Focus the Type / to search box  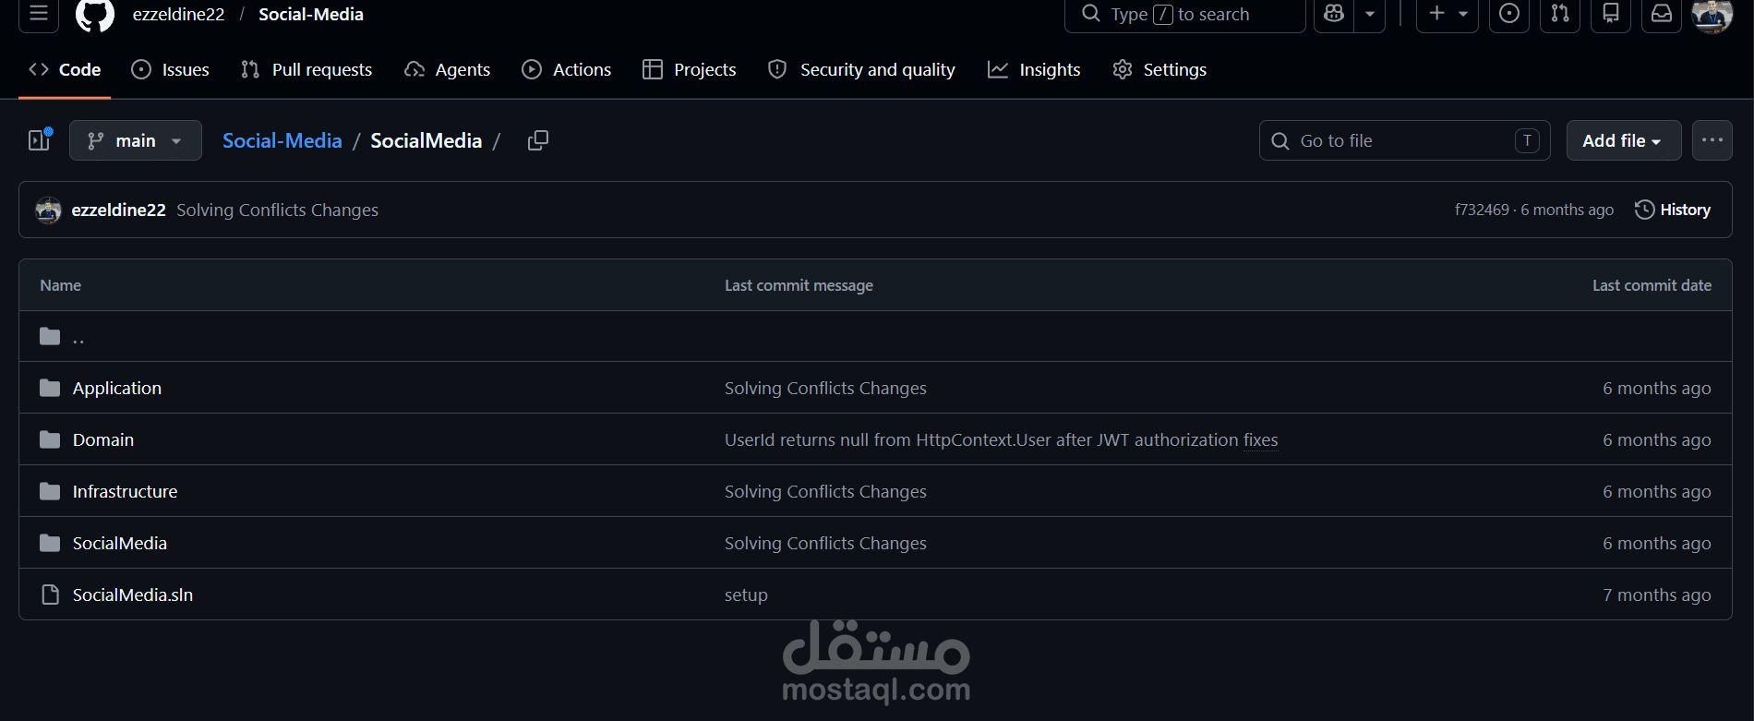point(1184,14)
